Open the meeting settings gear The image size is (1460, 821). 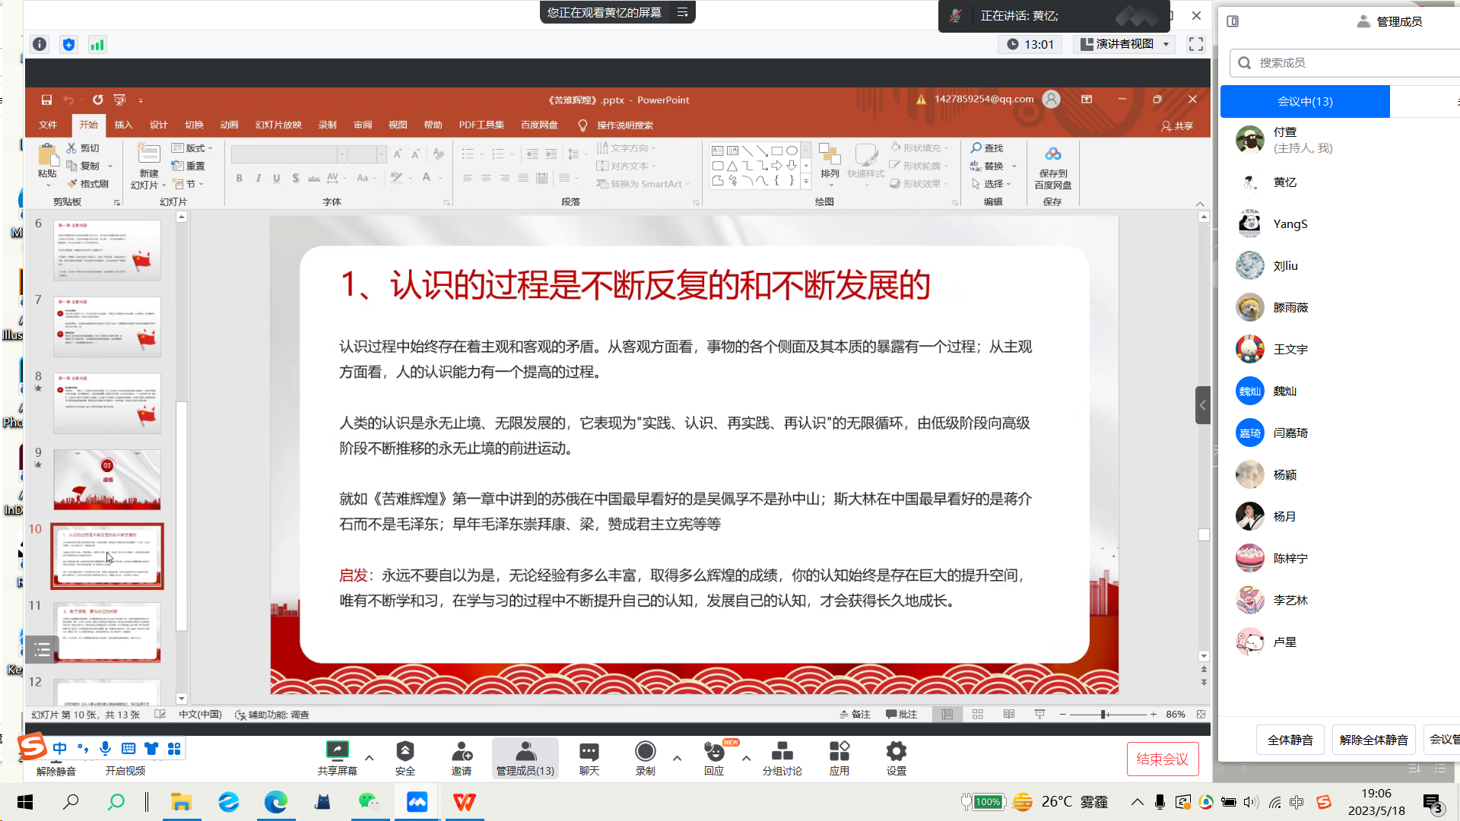click(897, 752)
